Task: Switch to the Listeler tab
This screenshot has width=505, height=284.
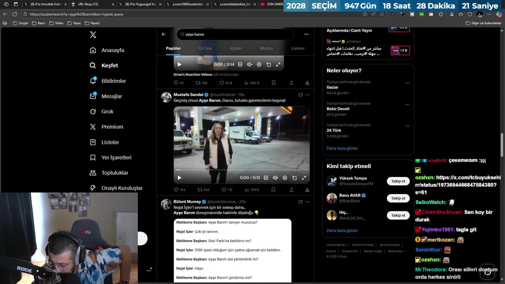Action: pyautogui.click(x=298, y=48)
